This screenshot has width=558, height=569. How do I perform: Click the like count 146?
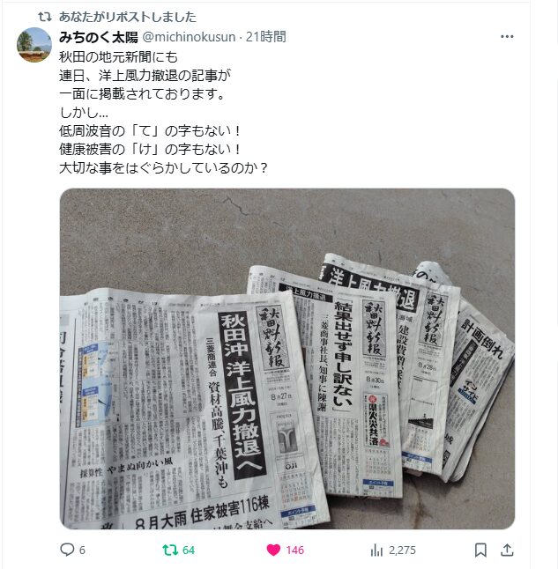pos(294,551)
